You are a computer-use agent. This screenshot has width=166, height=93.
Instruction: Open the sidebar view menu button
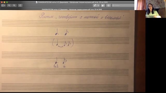3,5
